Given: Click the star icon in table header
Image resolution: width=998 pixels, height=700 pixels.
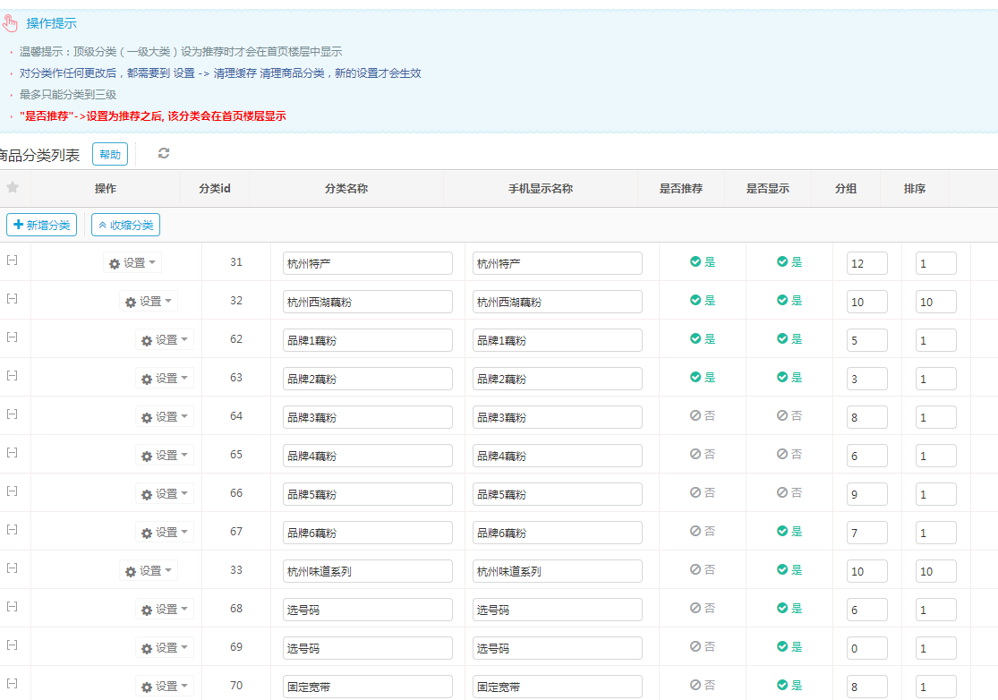Looking at the screenshot, I should (x=13, y=188).
